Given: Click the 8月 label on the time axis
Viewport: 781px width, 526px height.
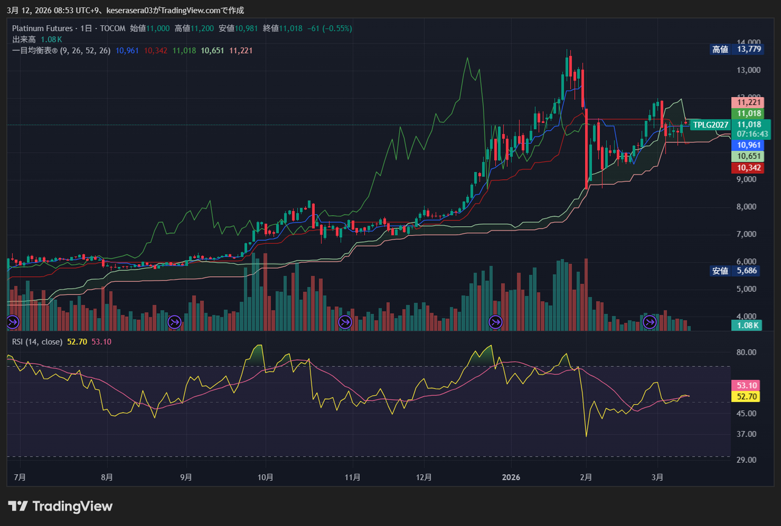Looking at the screenshot, I should coord(107,477).
